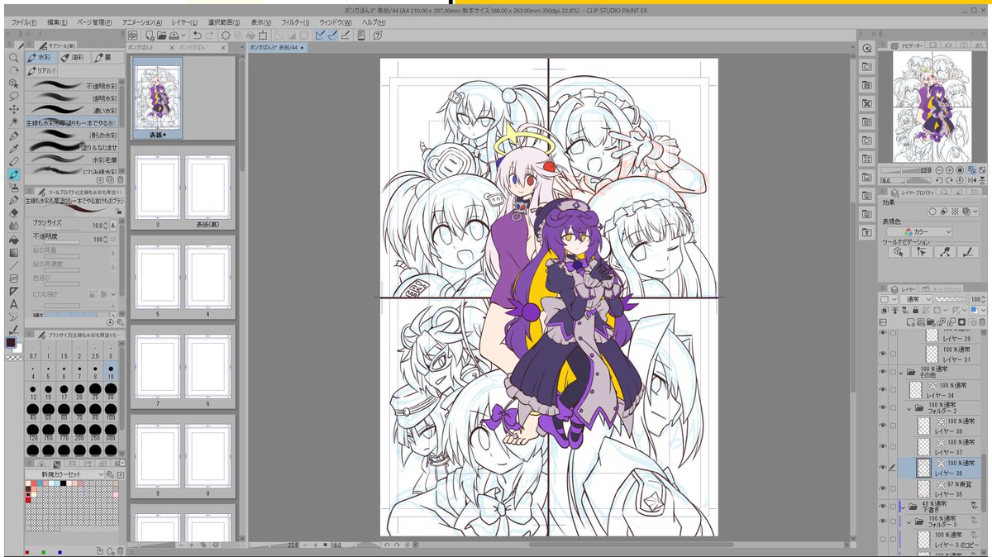Select the Fill bucket tool
Viewport: 992px width, 557px height.
[13, 239]
